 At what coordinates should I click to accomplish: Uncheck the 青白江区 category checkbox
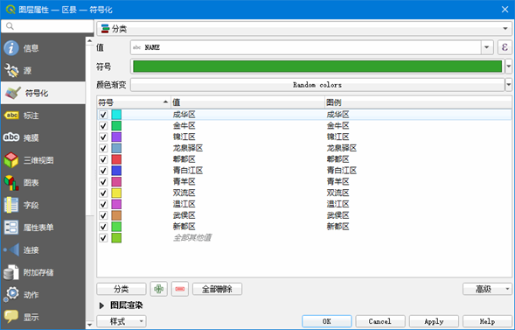click(103, 171)
